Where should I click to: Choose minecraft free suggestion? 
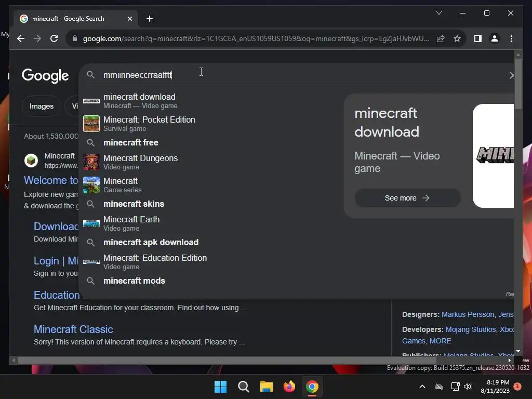[130, 142]
